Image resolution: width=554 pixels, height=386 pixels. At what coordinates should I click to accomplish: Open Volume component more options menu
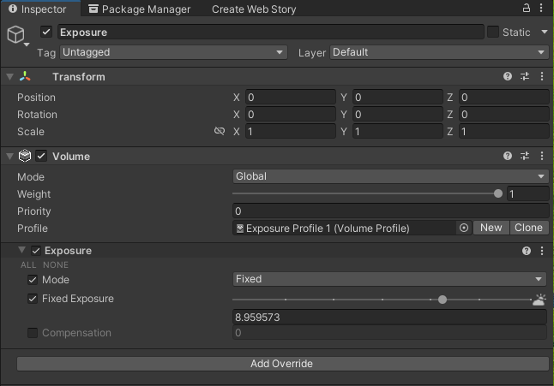542,157
